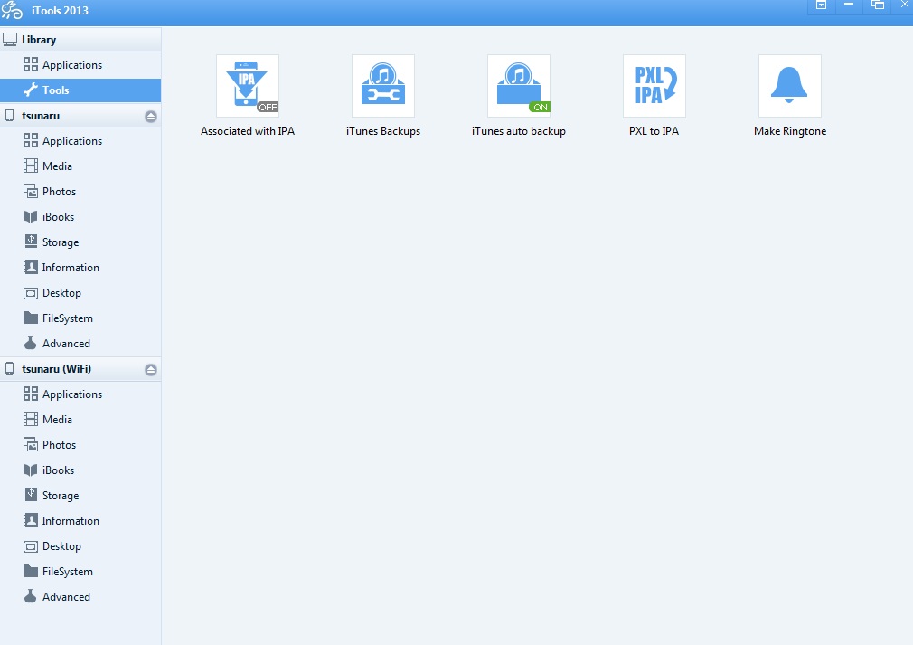The image size is (913, 645).
Task: Open FileSystem under tsunaru
Action: tap(80, 318)
